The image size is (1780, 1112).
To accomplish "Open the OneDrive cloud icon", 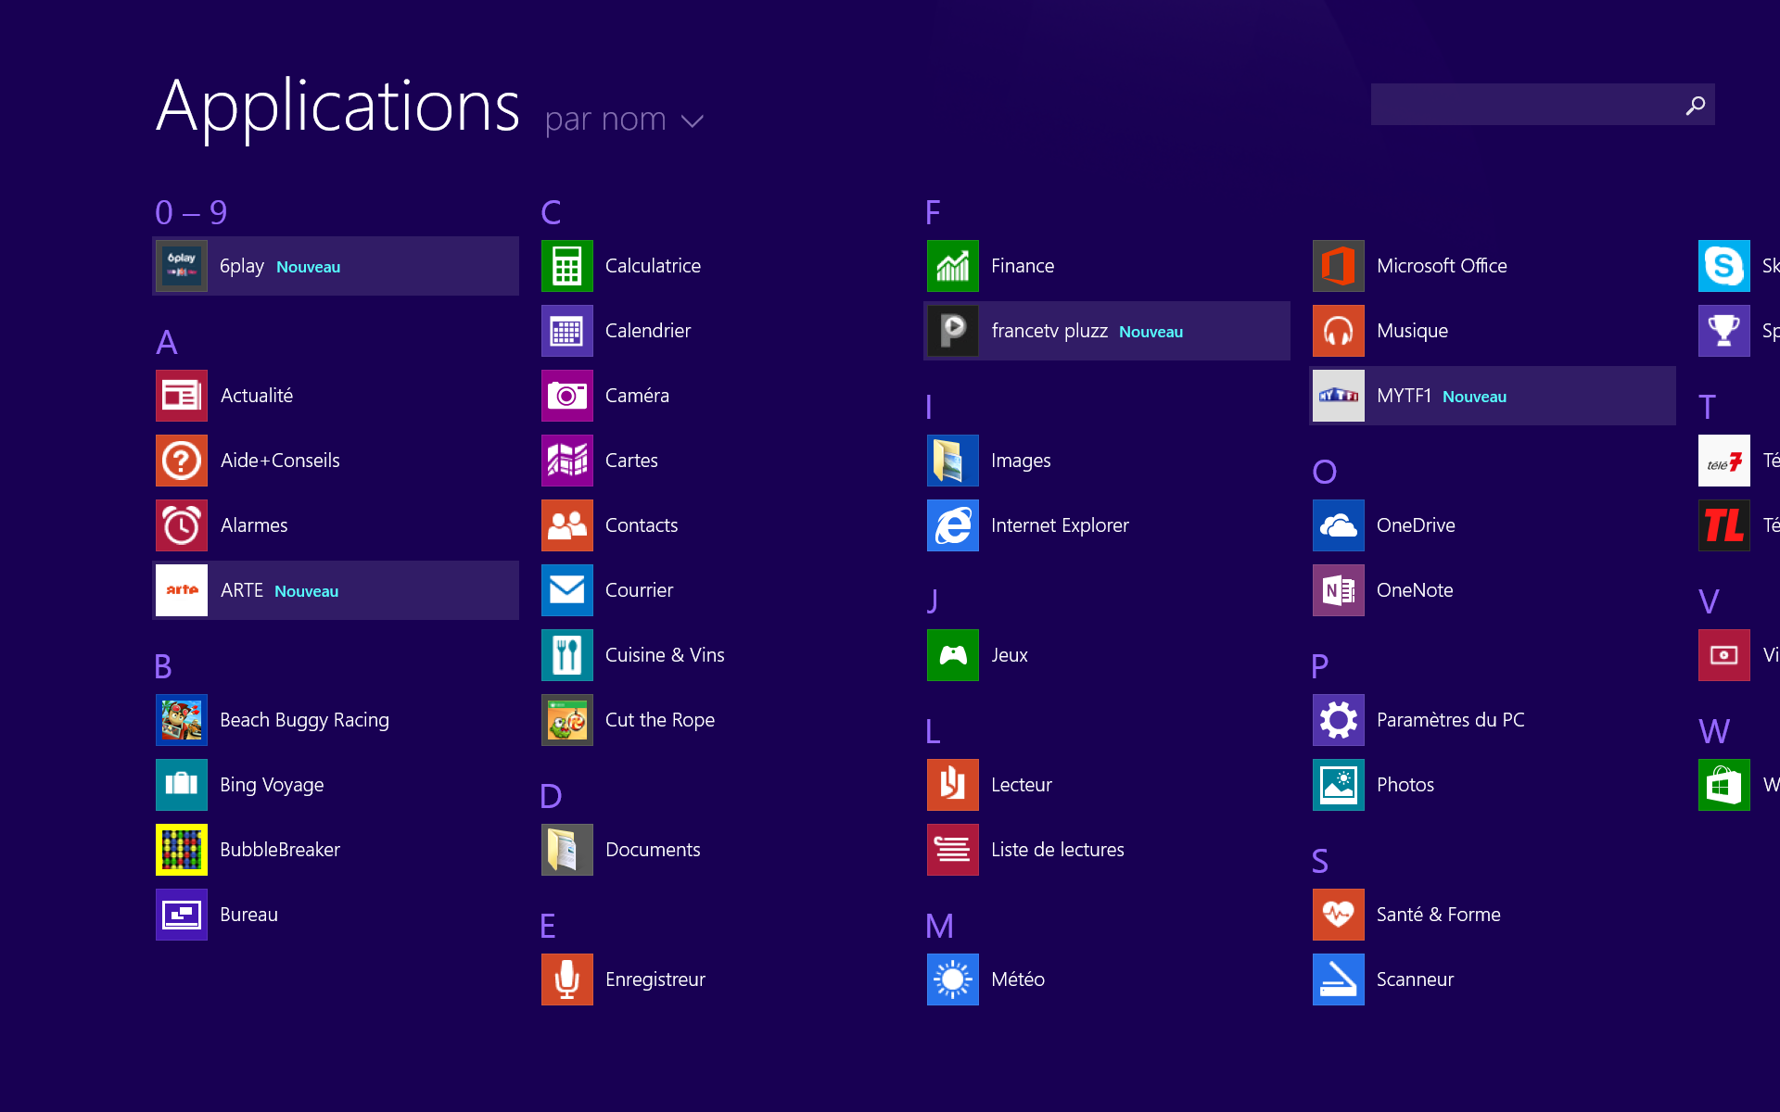I will click(x=1339, y=525).
